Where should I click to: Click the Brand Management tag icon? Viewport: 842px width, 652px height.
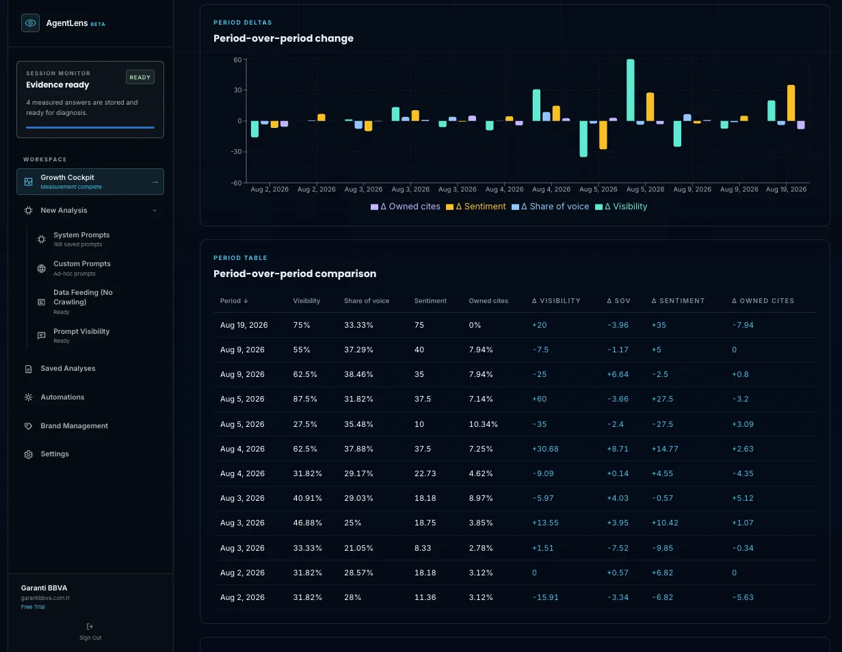click(29, 426)
